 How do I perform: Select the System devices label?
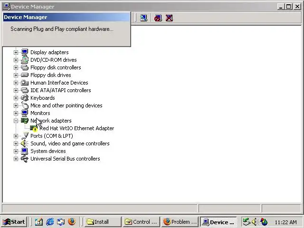[48, 151]
